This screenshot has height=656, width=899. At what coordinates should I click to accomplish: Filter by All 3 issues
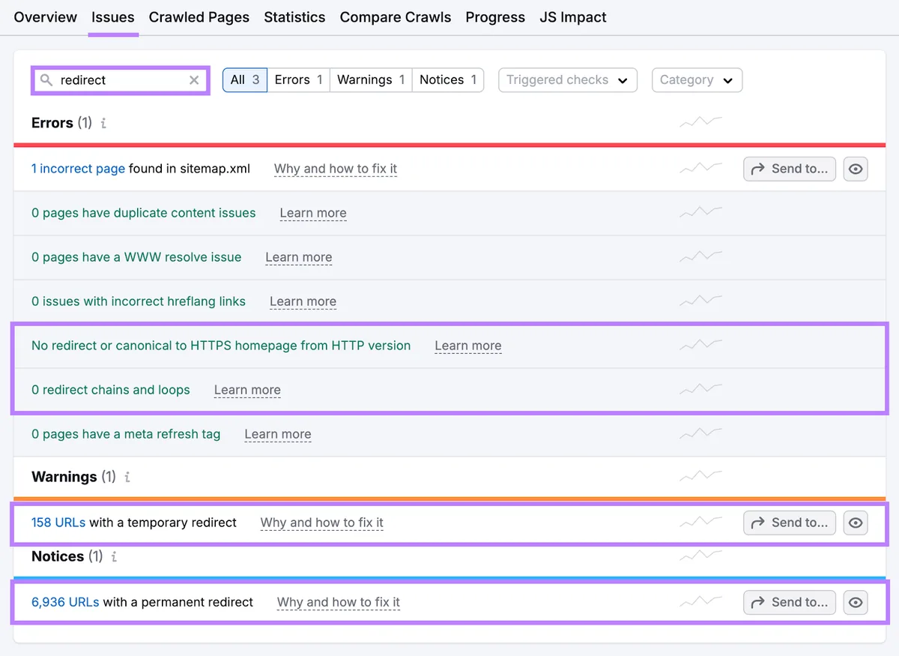(x=245, y=80)
